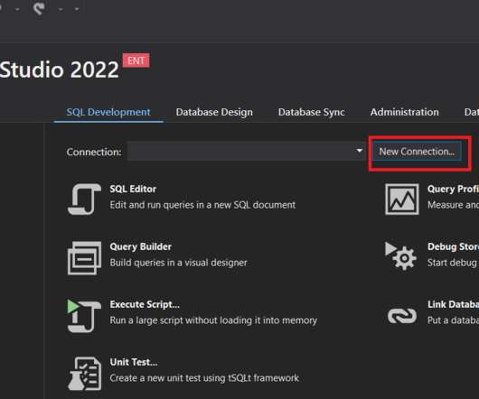Switch to SQL Development tab

pos(108,112)
